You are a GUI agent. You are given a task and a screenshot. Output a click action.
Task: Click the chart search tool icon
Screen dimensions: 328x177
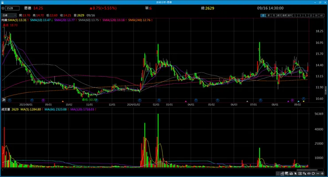[x=282, y=173]
